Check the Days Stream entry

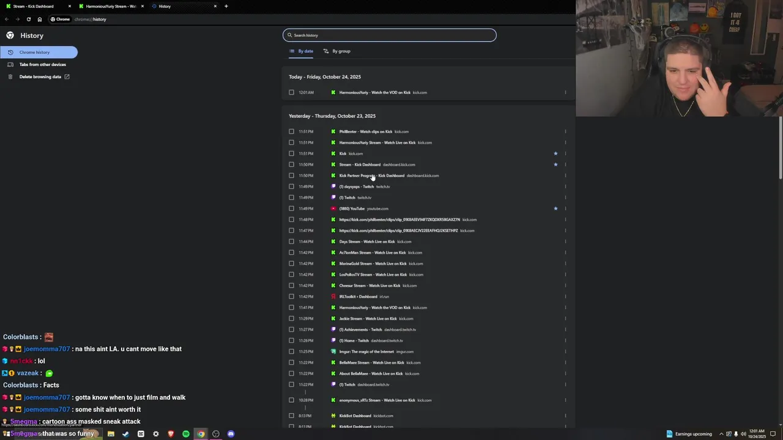pyautogui.click(x=291, y=241)
